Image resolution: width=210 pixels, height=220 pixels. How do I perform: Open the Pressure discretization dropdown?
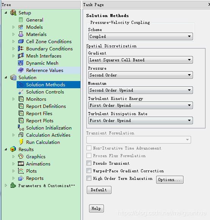click(141, 75)
